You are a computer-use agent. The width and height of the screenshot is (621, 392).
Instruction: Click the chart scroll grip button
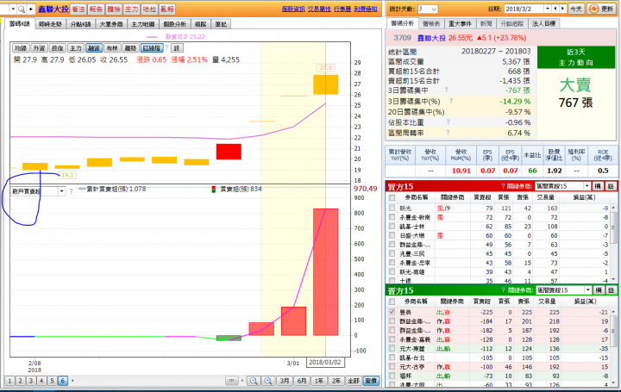point(232,381)
